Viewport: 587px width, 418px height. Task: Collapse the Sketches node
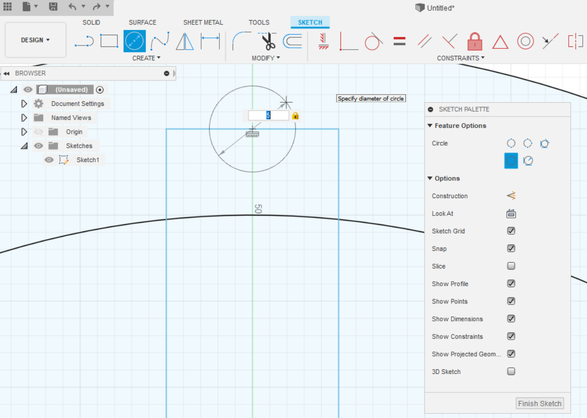pos(24,146)
